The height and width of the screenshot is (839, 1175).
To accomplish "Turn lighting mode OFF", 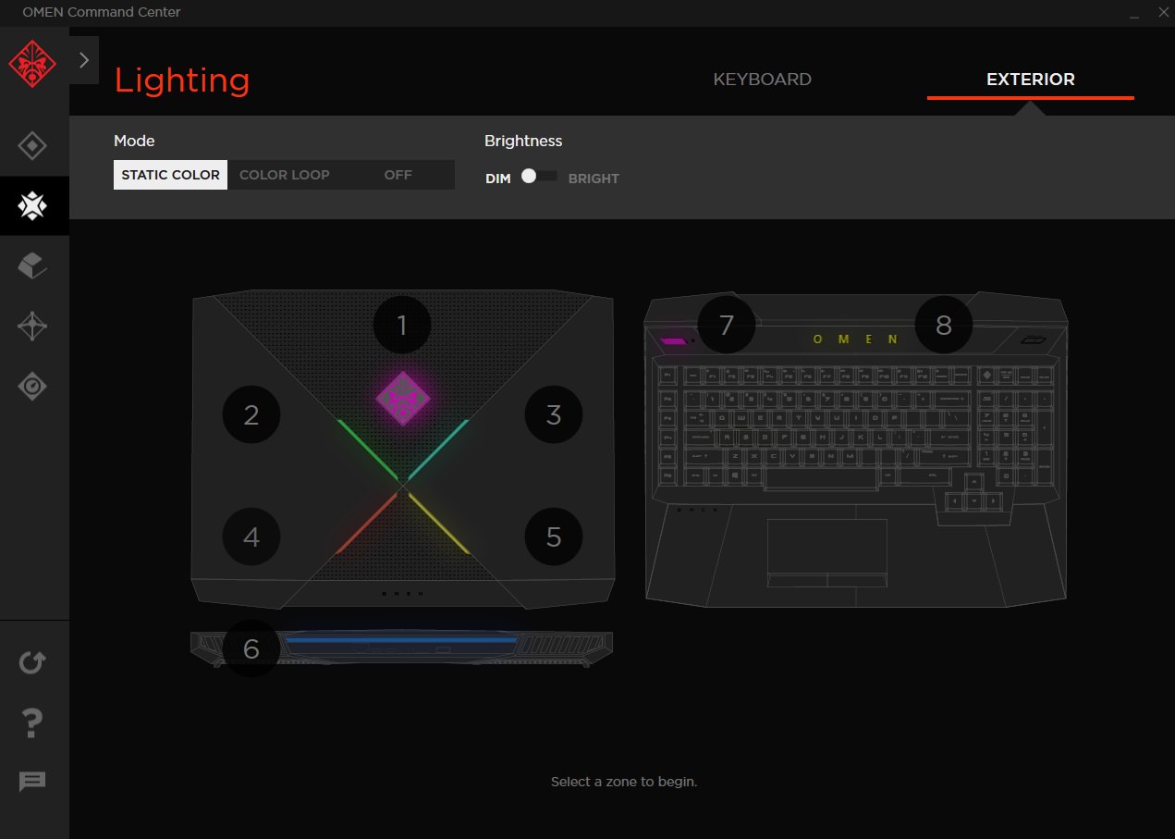I will click(398, 175).
